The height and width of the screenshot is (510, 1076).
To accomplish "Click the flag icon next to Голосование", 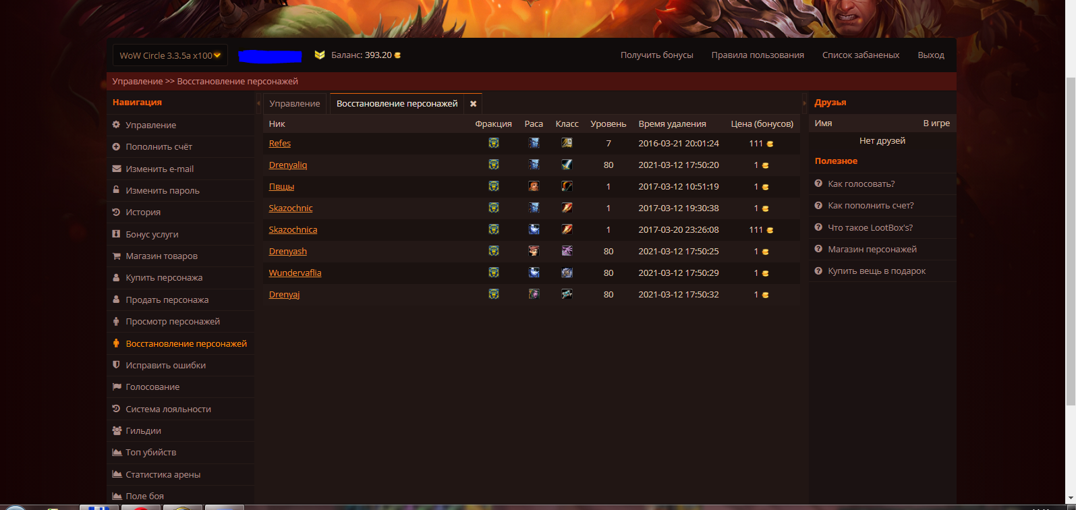I will click(117, 387).
